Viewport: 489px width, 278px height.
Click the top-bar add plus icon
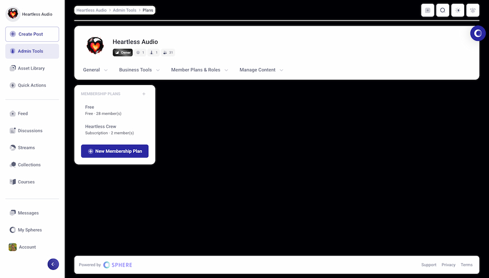(428, 10)
